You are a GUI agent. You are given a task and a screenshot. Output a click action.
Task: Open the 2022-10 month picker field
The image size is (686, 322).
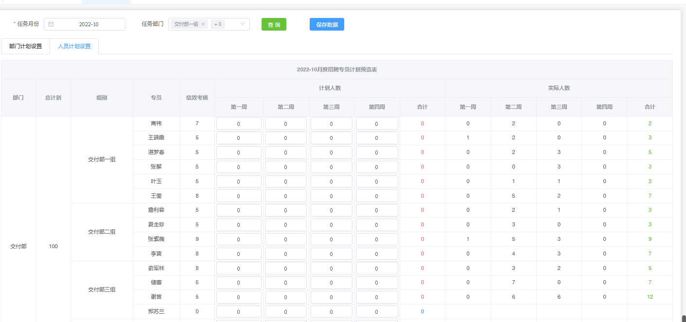[x=88, y=24]
